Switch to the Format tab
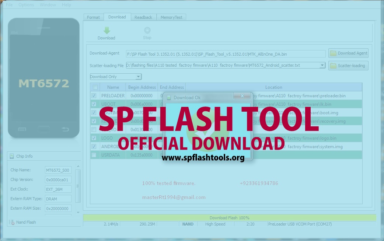 click(x=93, y=17)
